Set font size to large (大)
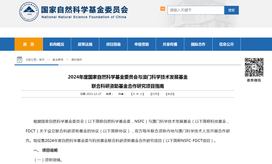Viewport: 272px width, 164px height. coord(133,94)
